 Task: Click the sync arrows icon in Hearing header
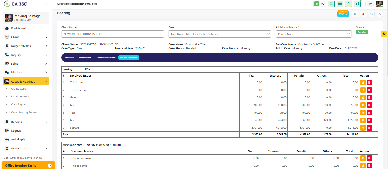pos(372,14)
